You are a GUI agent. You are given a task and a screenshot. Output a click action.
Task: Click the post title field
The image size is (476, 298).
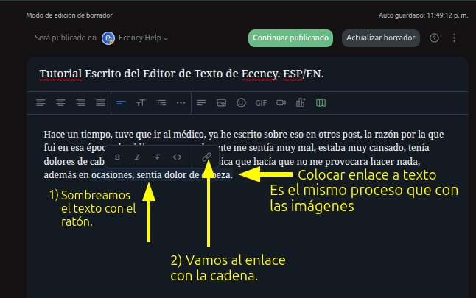pos(248,74)
